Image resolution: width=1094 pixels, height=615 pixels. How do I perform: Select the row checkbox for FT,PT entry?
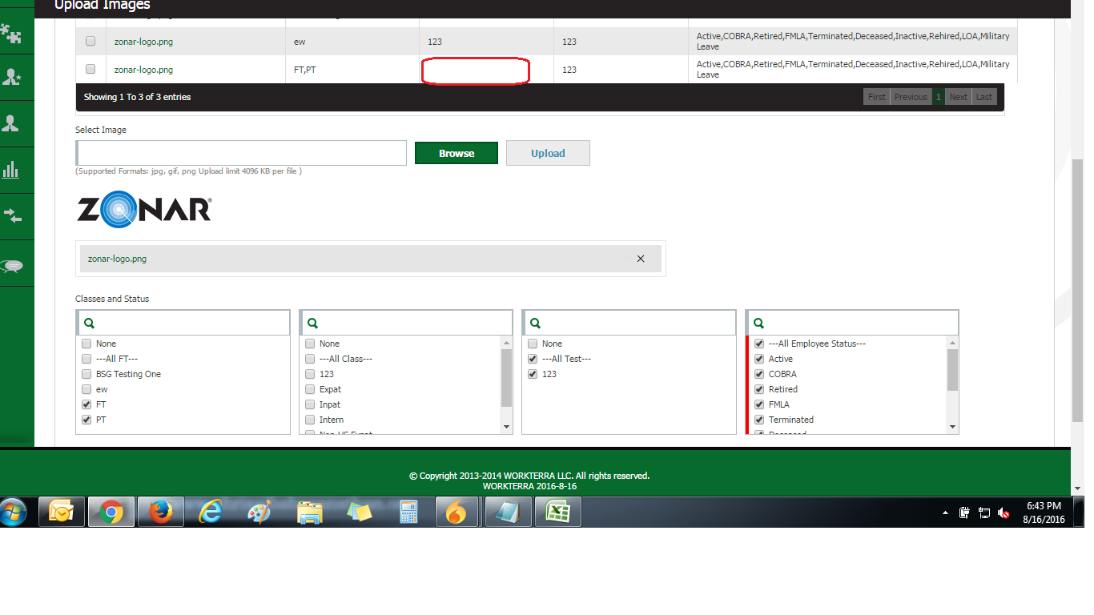point(90,70)
